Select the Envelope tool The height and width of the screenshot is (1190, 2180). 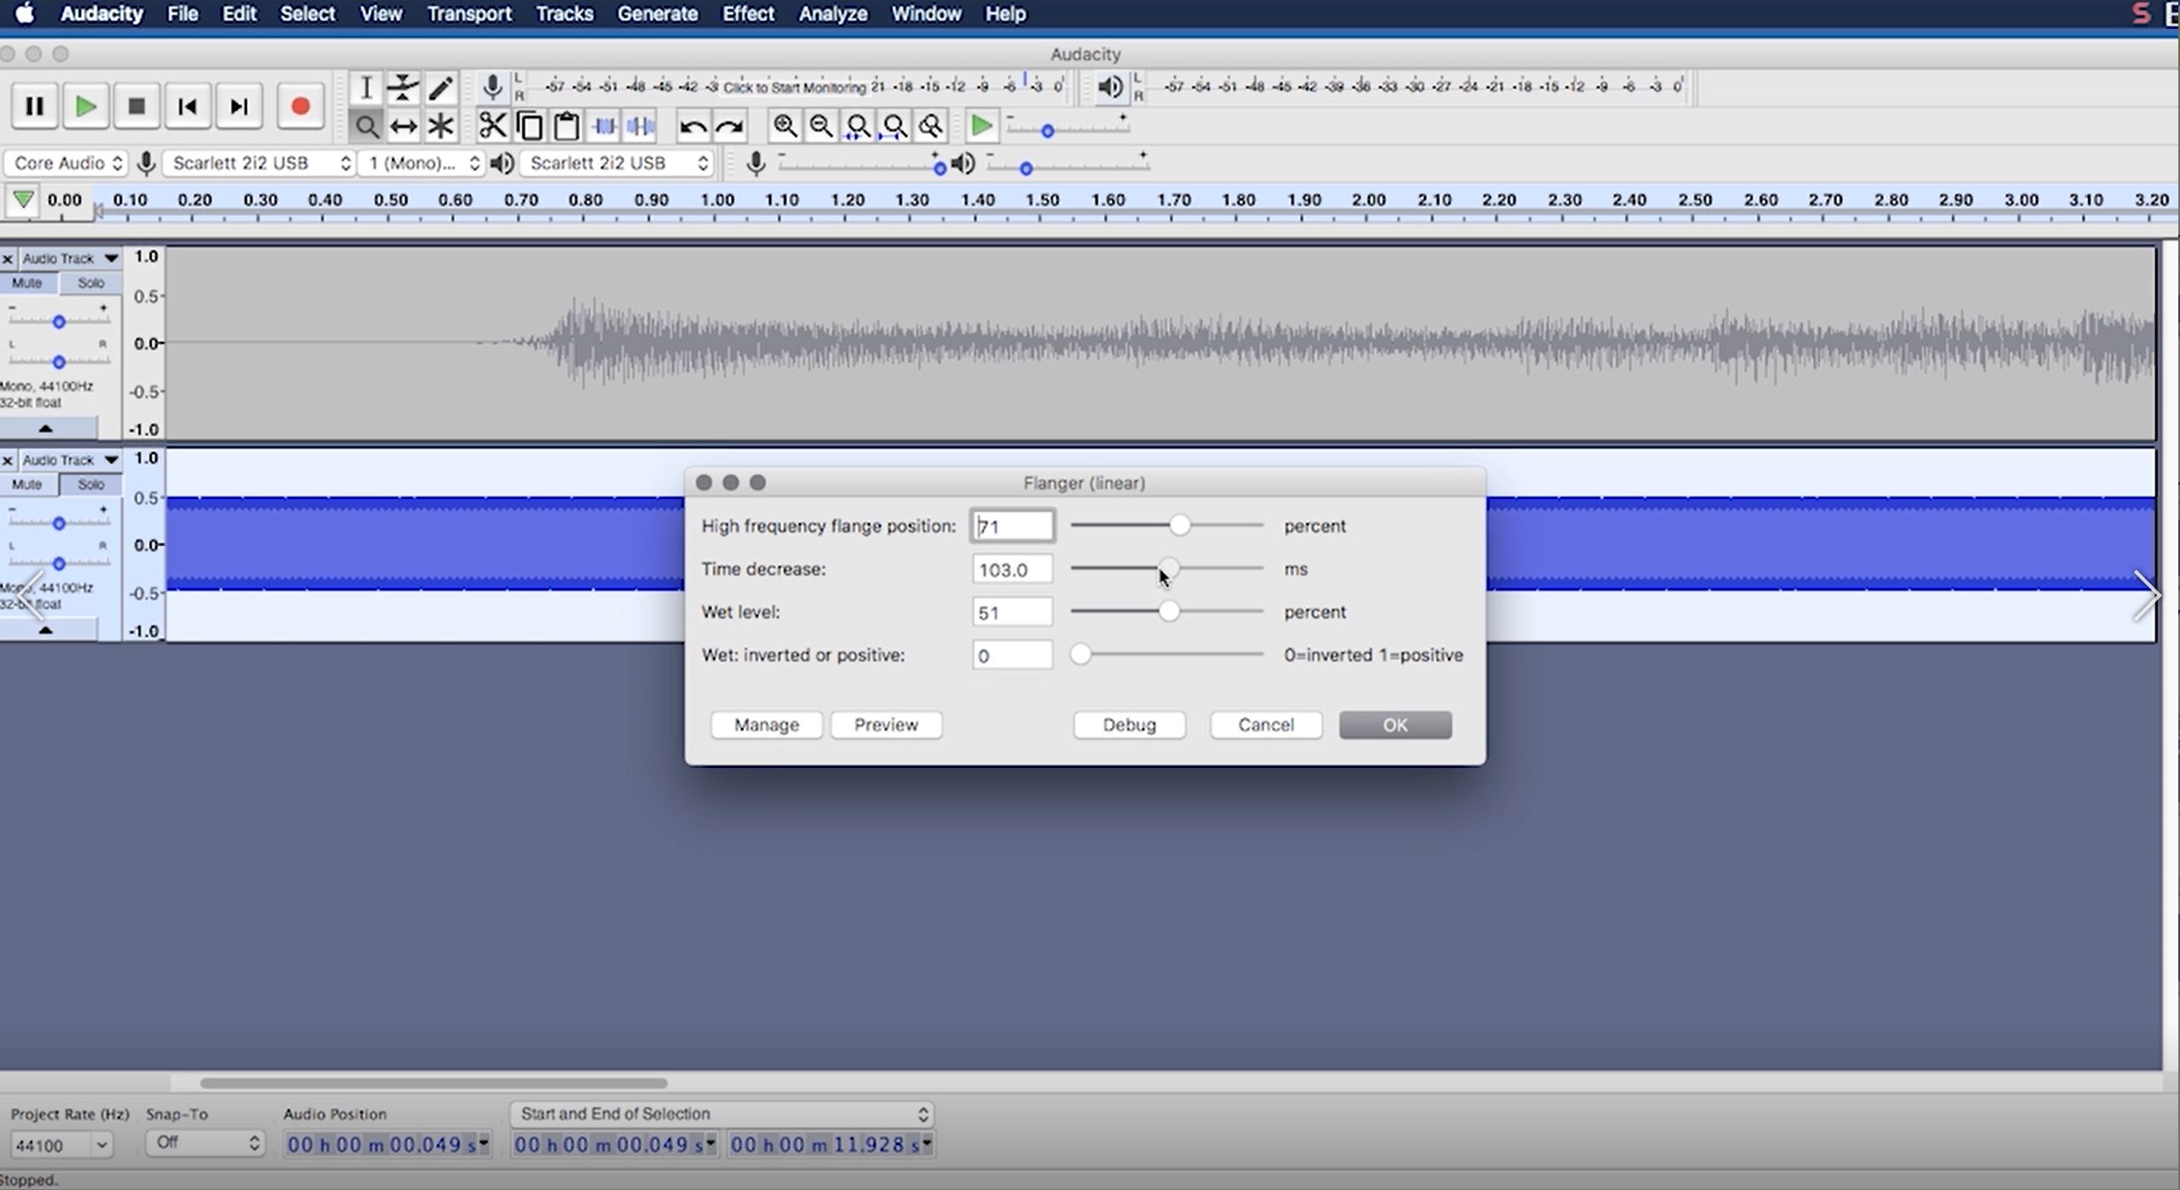[402, 87]
